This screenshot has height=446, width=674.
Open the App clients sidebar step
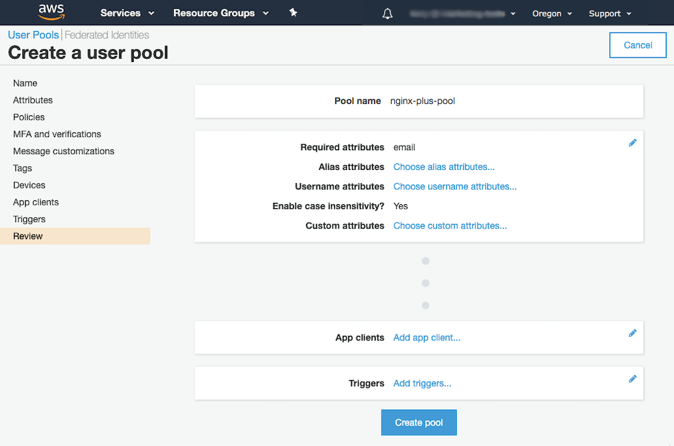point(36,202)
